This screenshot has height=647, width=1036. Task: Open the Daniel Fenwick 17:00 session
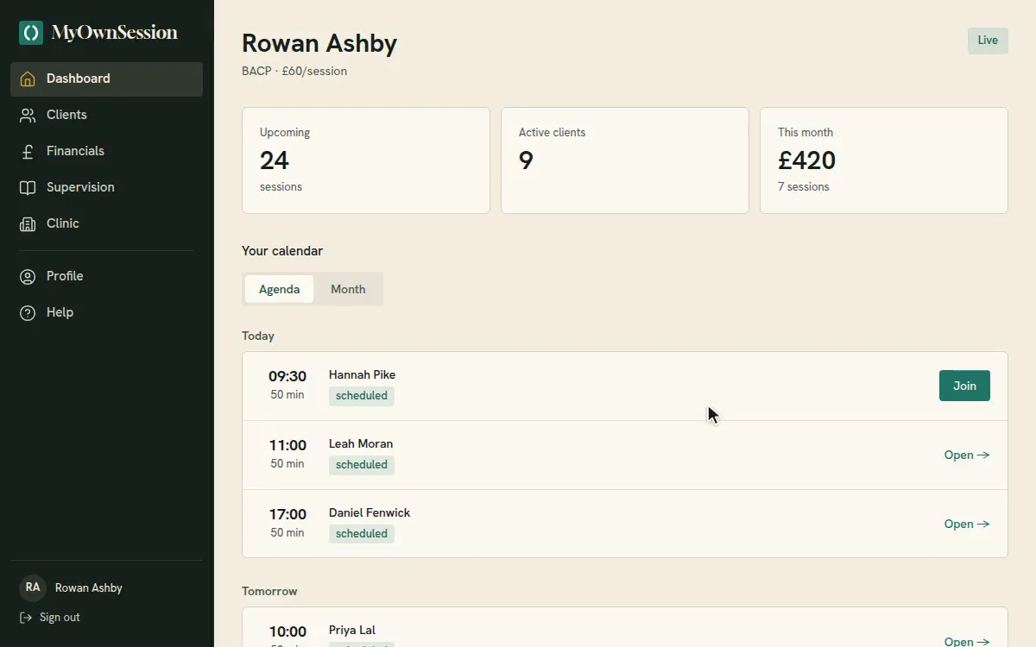[967, 524]
